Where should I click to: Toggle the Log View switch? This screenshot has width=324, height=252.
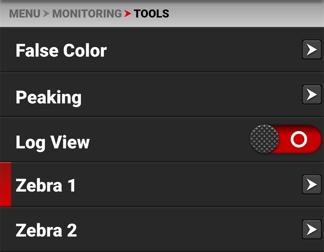[285, 139]
